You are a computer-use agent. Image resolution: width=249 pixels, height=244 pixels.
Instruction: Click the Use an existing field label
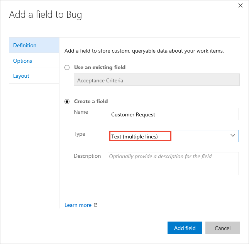tap(100, 67)
